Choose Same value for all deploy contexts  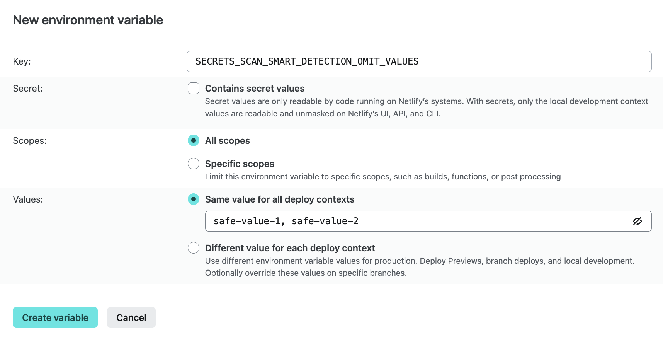194,199
